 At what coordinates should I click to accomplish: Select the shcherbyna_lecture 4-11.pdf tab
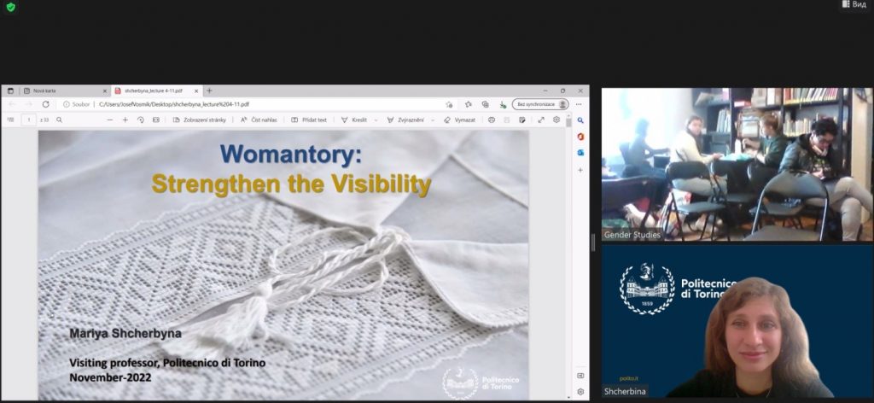156,91
